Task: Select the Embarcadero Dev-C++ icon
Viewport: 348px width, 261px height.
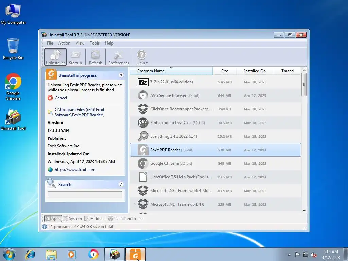Action: point(143,123)
